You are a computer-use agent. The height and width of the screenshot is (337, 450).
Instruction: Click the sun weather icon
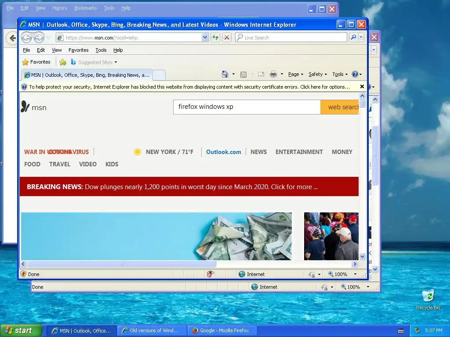[137, 152]
